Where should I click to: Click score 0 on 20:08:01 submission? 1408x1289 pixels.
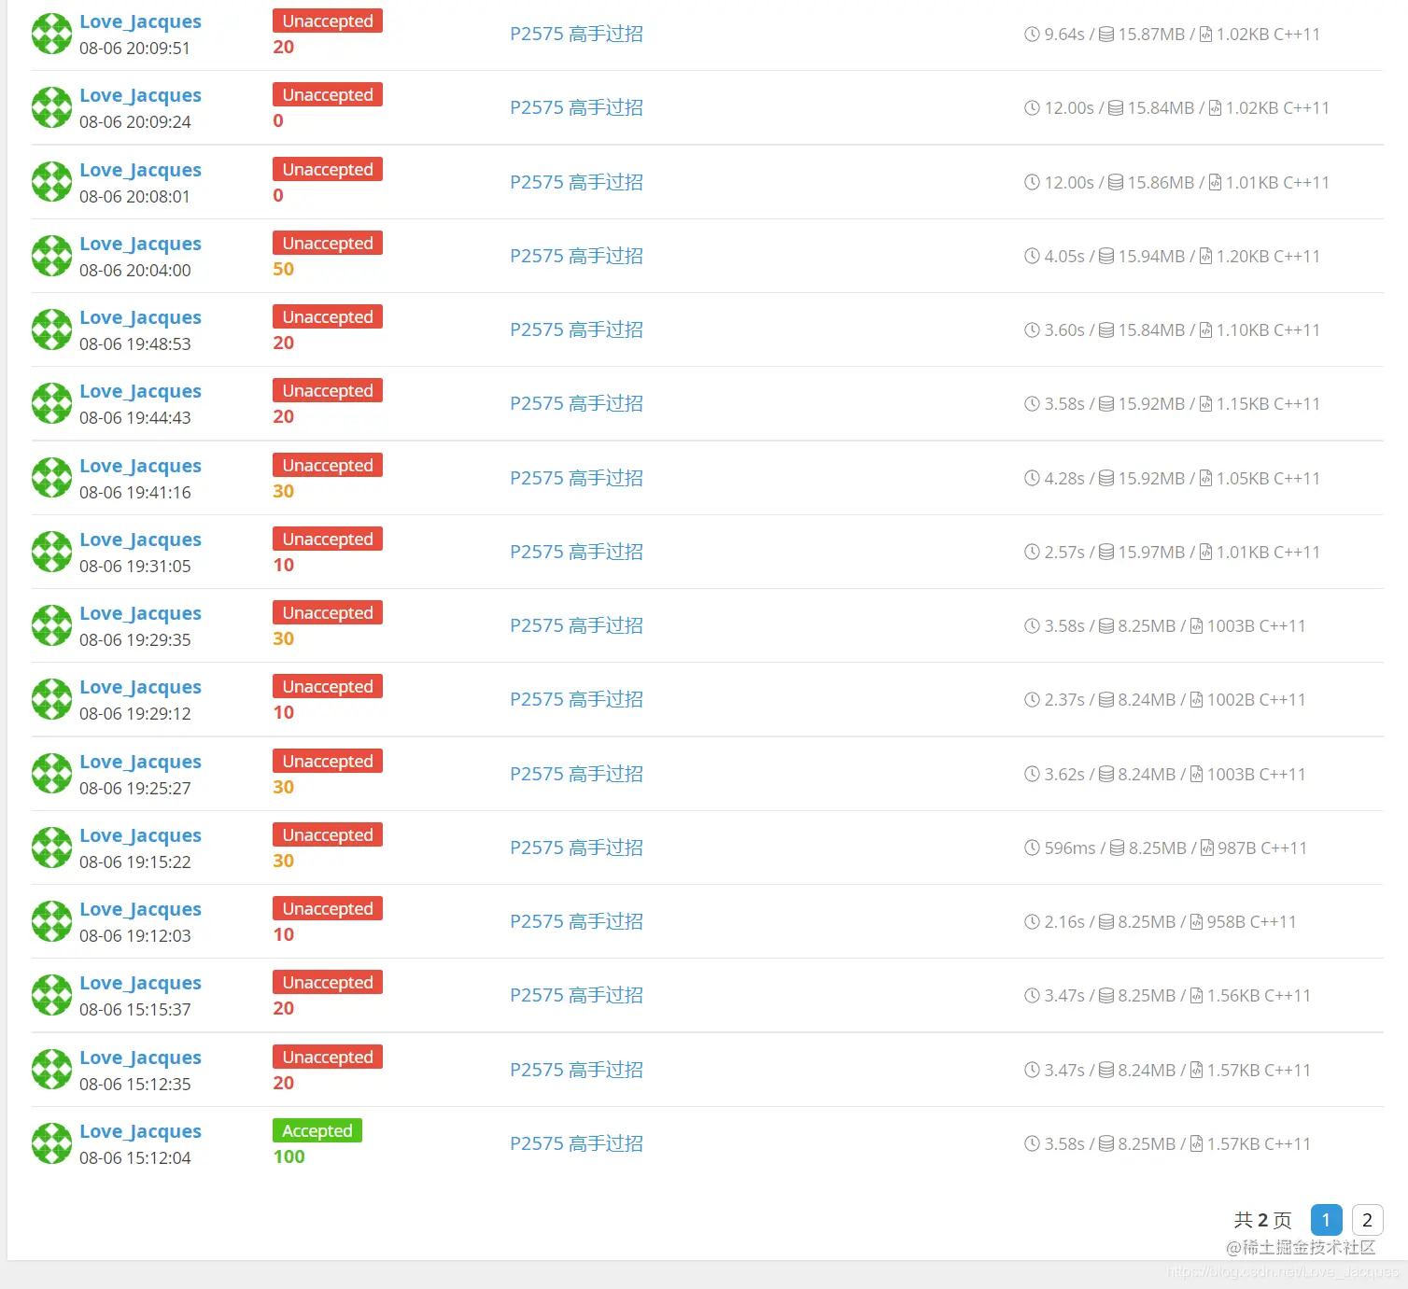(x=278, y=195)
